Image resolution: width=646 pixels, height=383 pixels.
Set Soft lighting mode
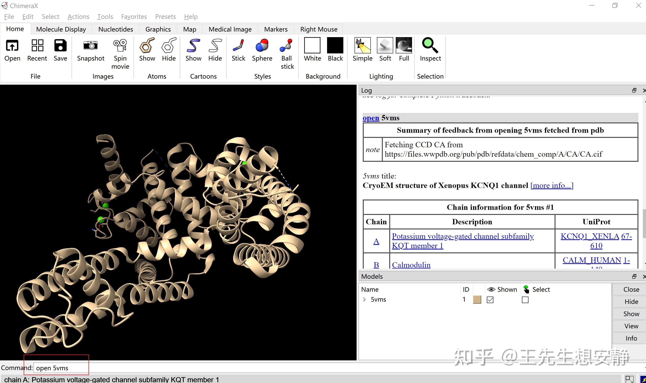point(385,46)
